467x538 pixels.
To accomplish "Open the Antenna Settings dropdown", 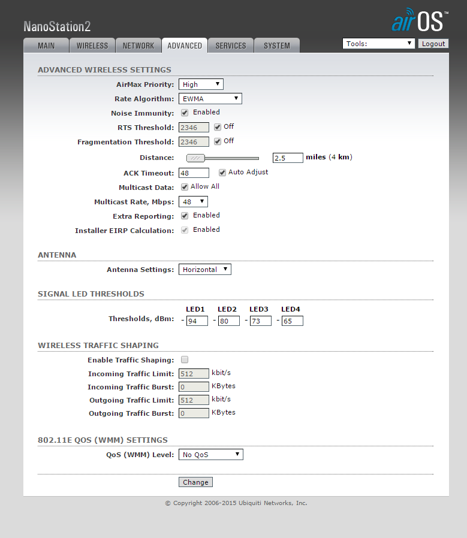I will coord(204,270).
